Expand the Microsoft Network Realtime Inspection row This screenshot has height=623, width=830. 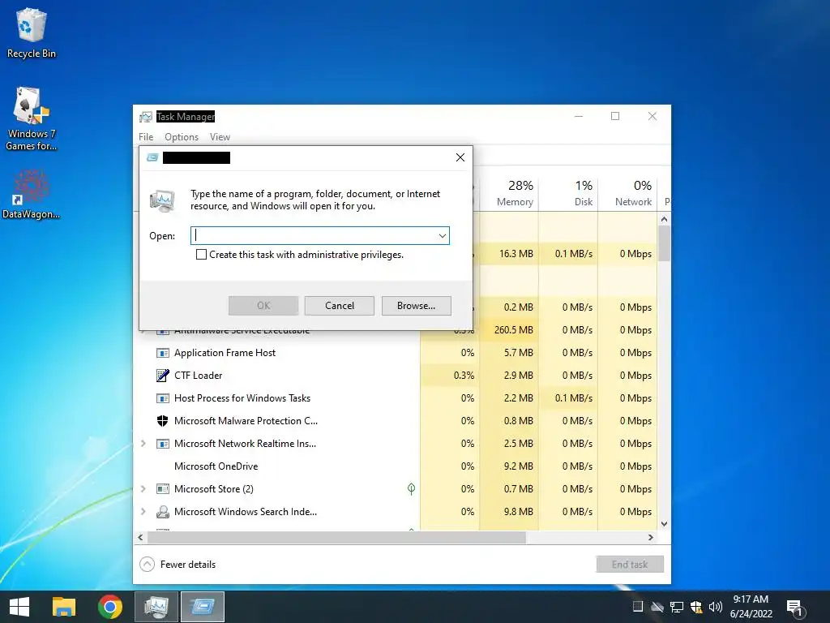coord(143,444)
